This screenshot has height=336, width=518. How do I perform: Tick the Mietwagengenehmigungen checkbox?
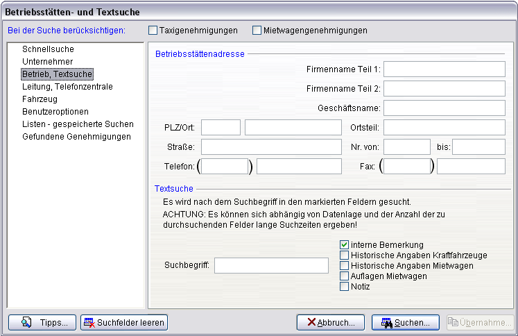click(x=257, y=31)
